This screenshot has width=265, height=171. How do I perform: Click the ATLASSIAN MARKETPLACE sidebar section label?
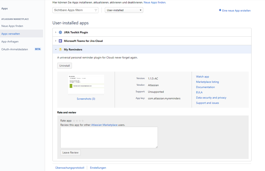point(15,19)
